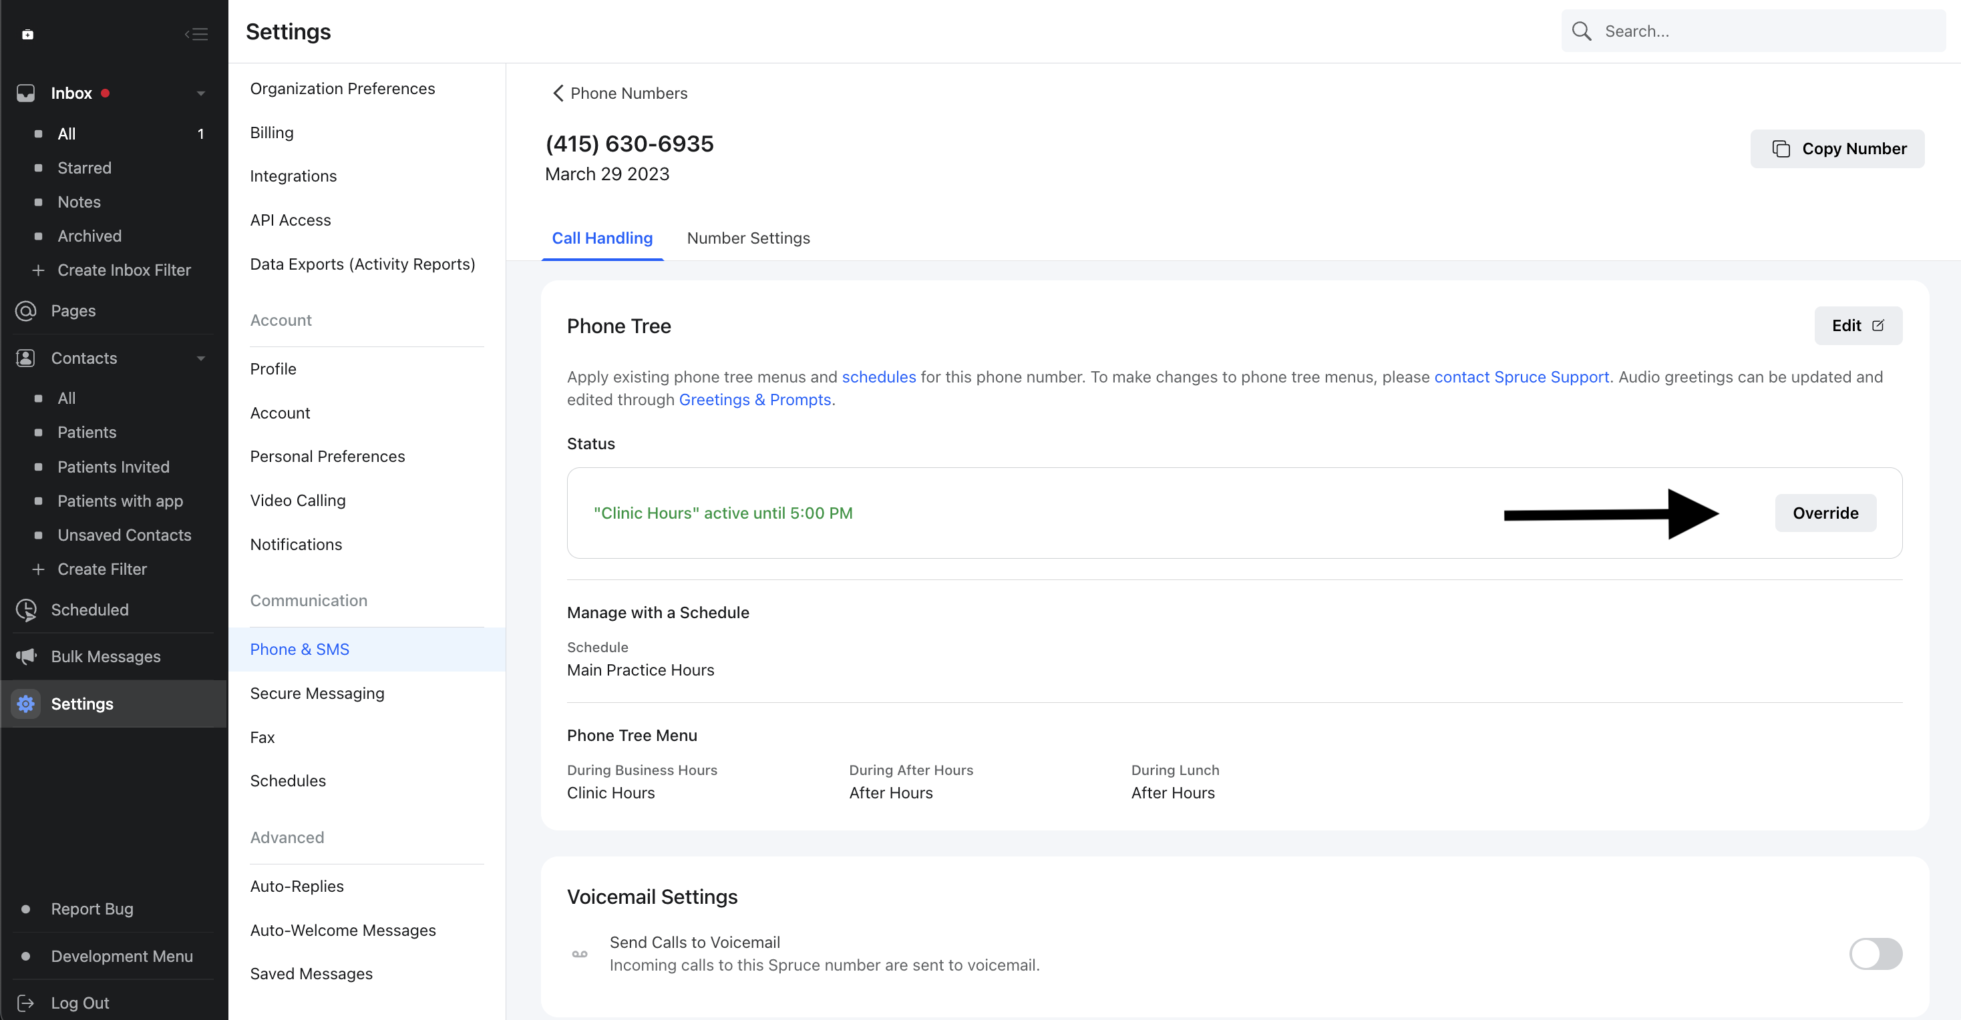Screen dimensions: 1961x1020
Task: Go back using the Phone Numbers arrow
Action: pyautogui.click(x=558, y=93)
